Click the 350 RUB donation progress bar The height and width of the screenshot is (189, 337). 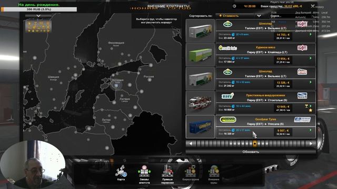pos(39,9)
